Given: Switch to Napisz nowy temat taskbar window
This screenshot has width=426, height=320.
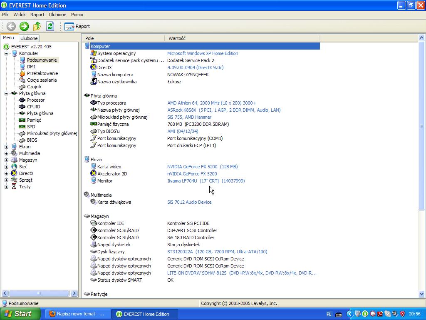Looking at the screenshot, I should pos(77,314).
